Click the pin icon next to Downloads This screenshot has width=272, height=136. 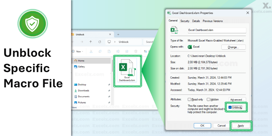(109, 90)
